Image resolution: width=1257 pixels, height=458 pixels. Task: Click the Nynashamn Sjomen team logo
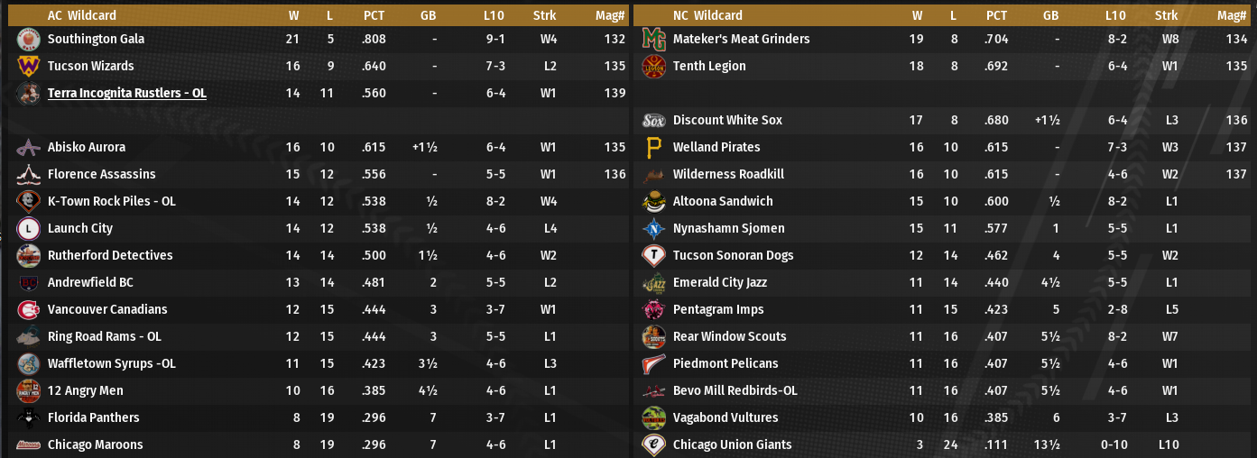click(x=653, y=228)
